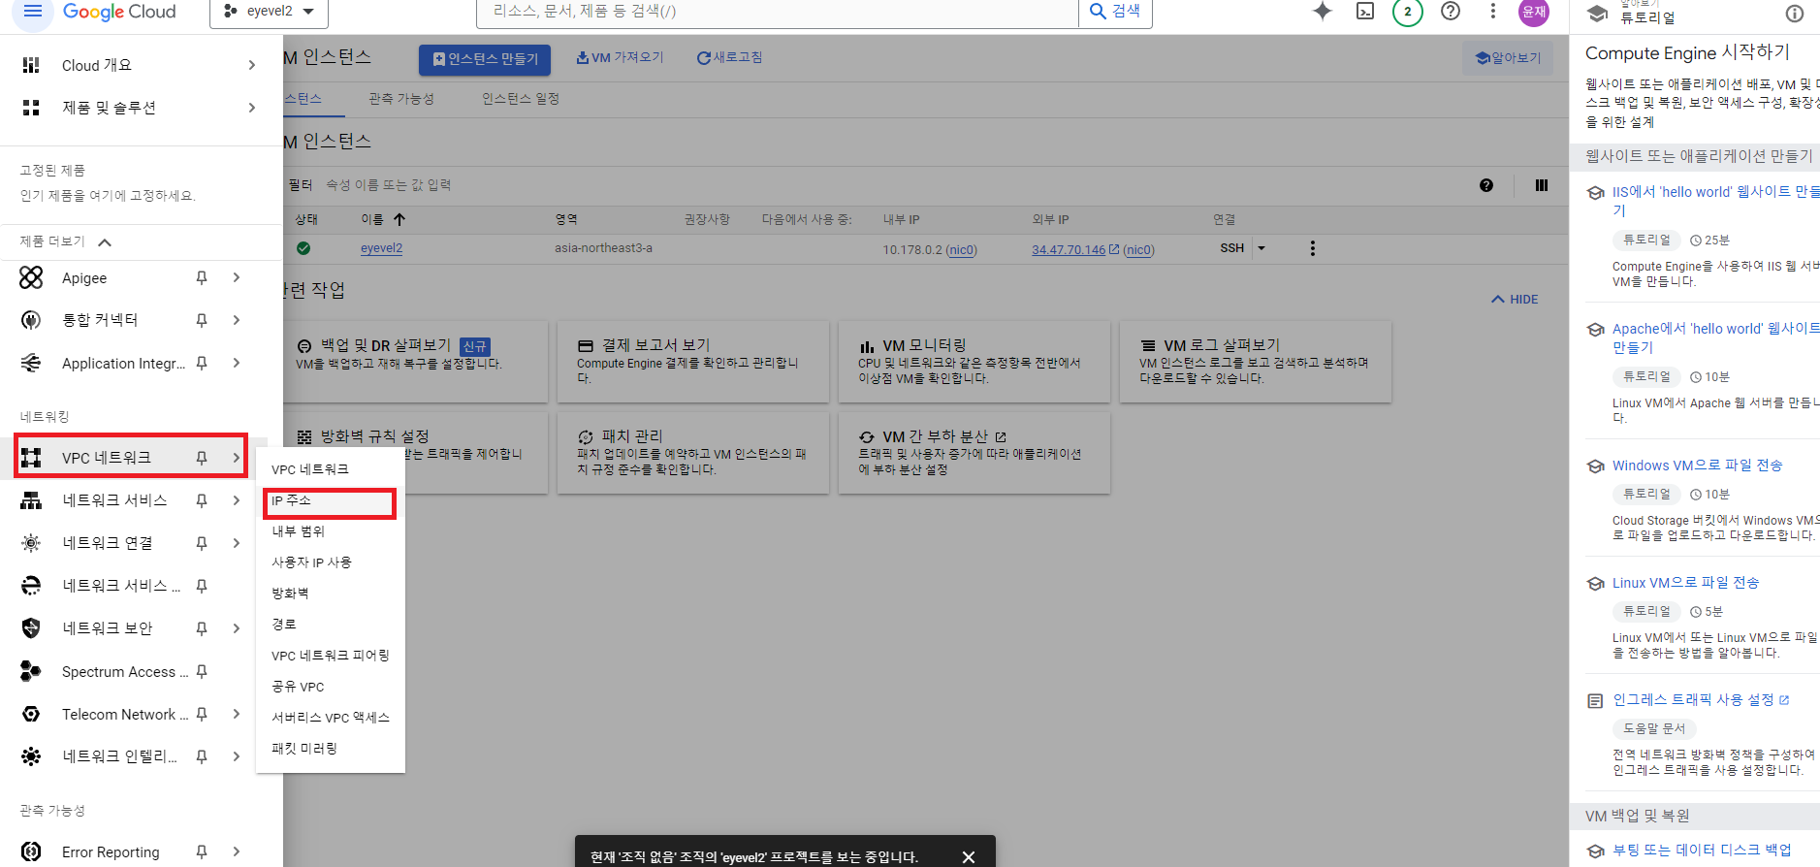The image size is (1820, 867).
Task: Open column display options icon
Action: coord(1542,185)
